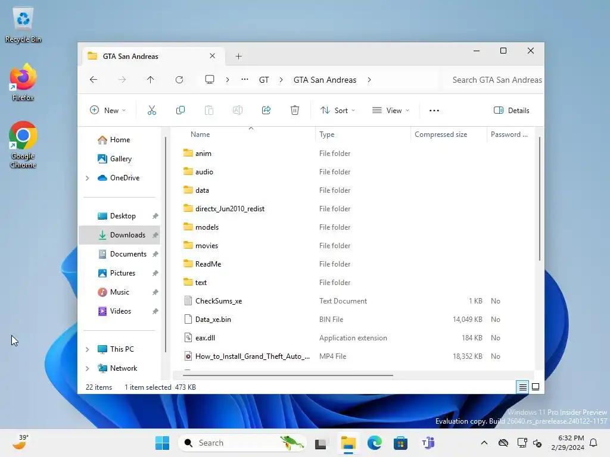Expand the Network tree node
This screenshot has height=457, width=610.
(88, 368)
